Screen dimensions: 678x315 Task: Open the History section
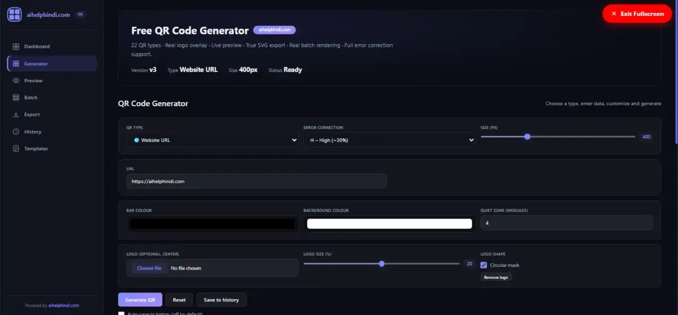[x=52, y=132]
